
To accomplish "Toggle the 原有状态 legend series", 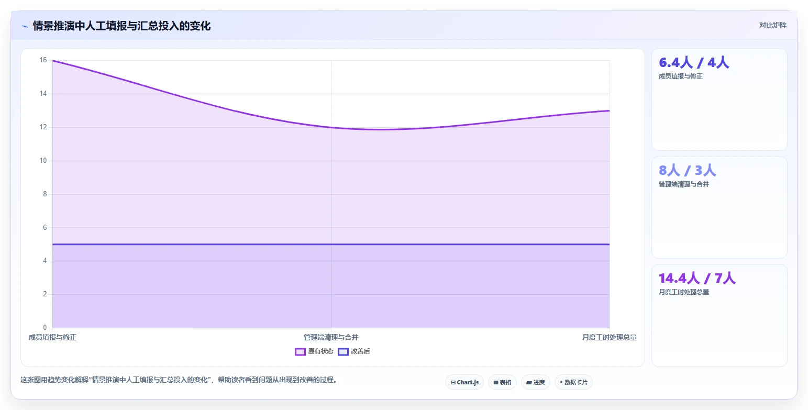I will point(314,351).
